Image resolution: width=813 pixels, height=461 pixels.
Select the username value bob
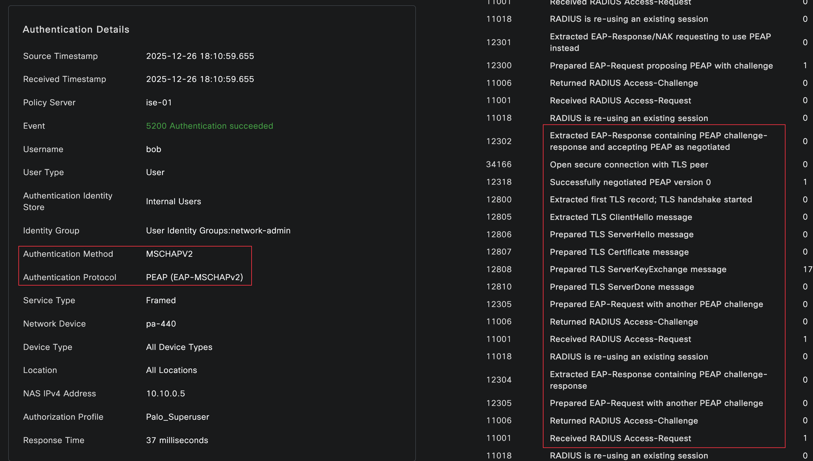click(x=153, y=149)
